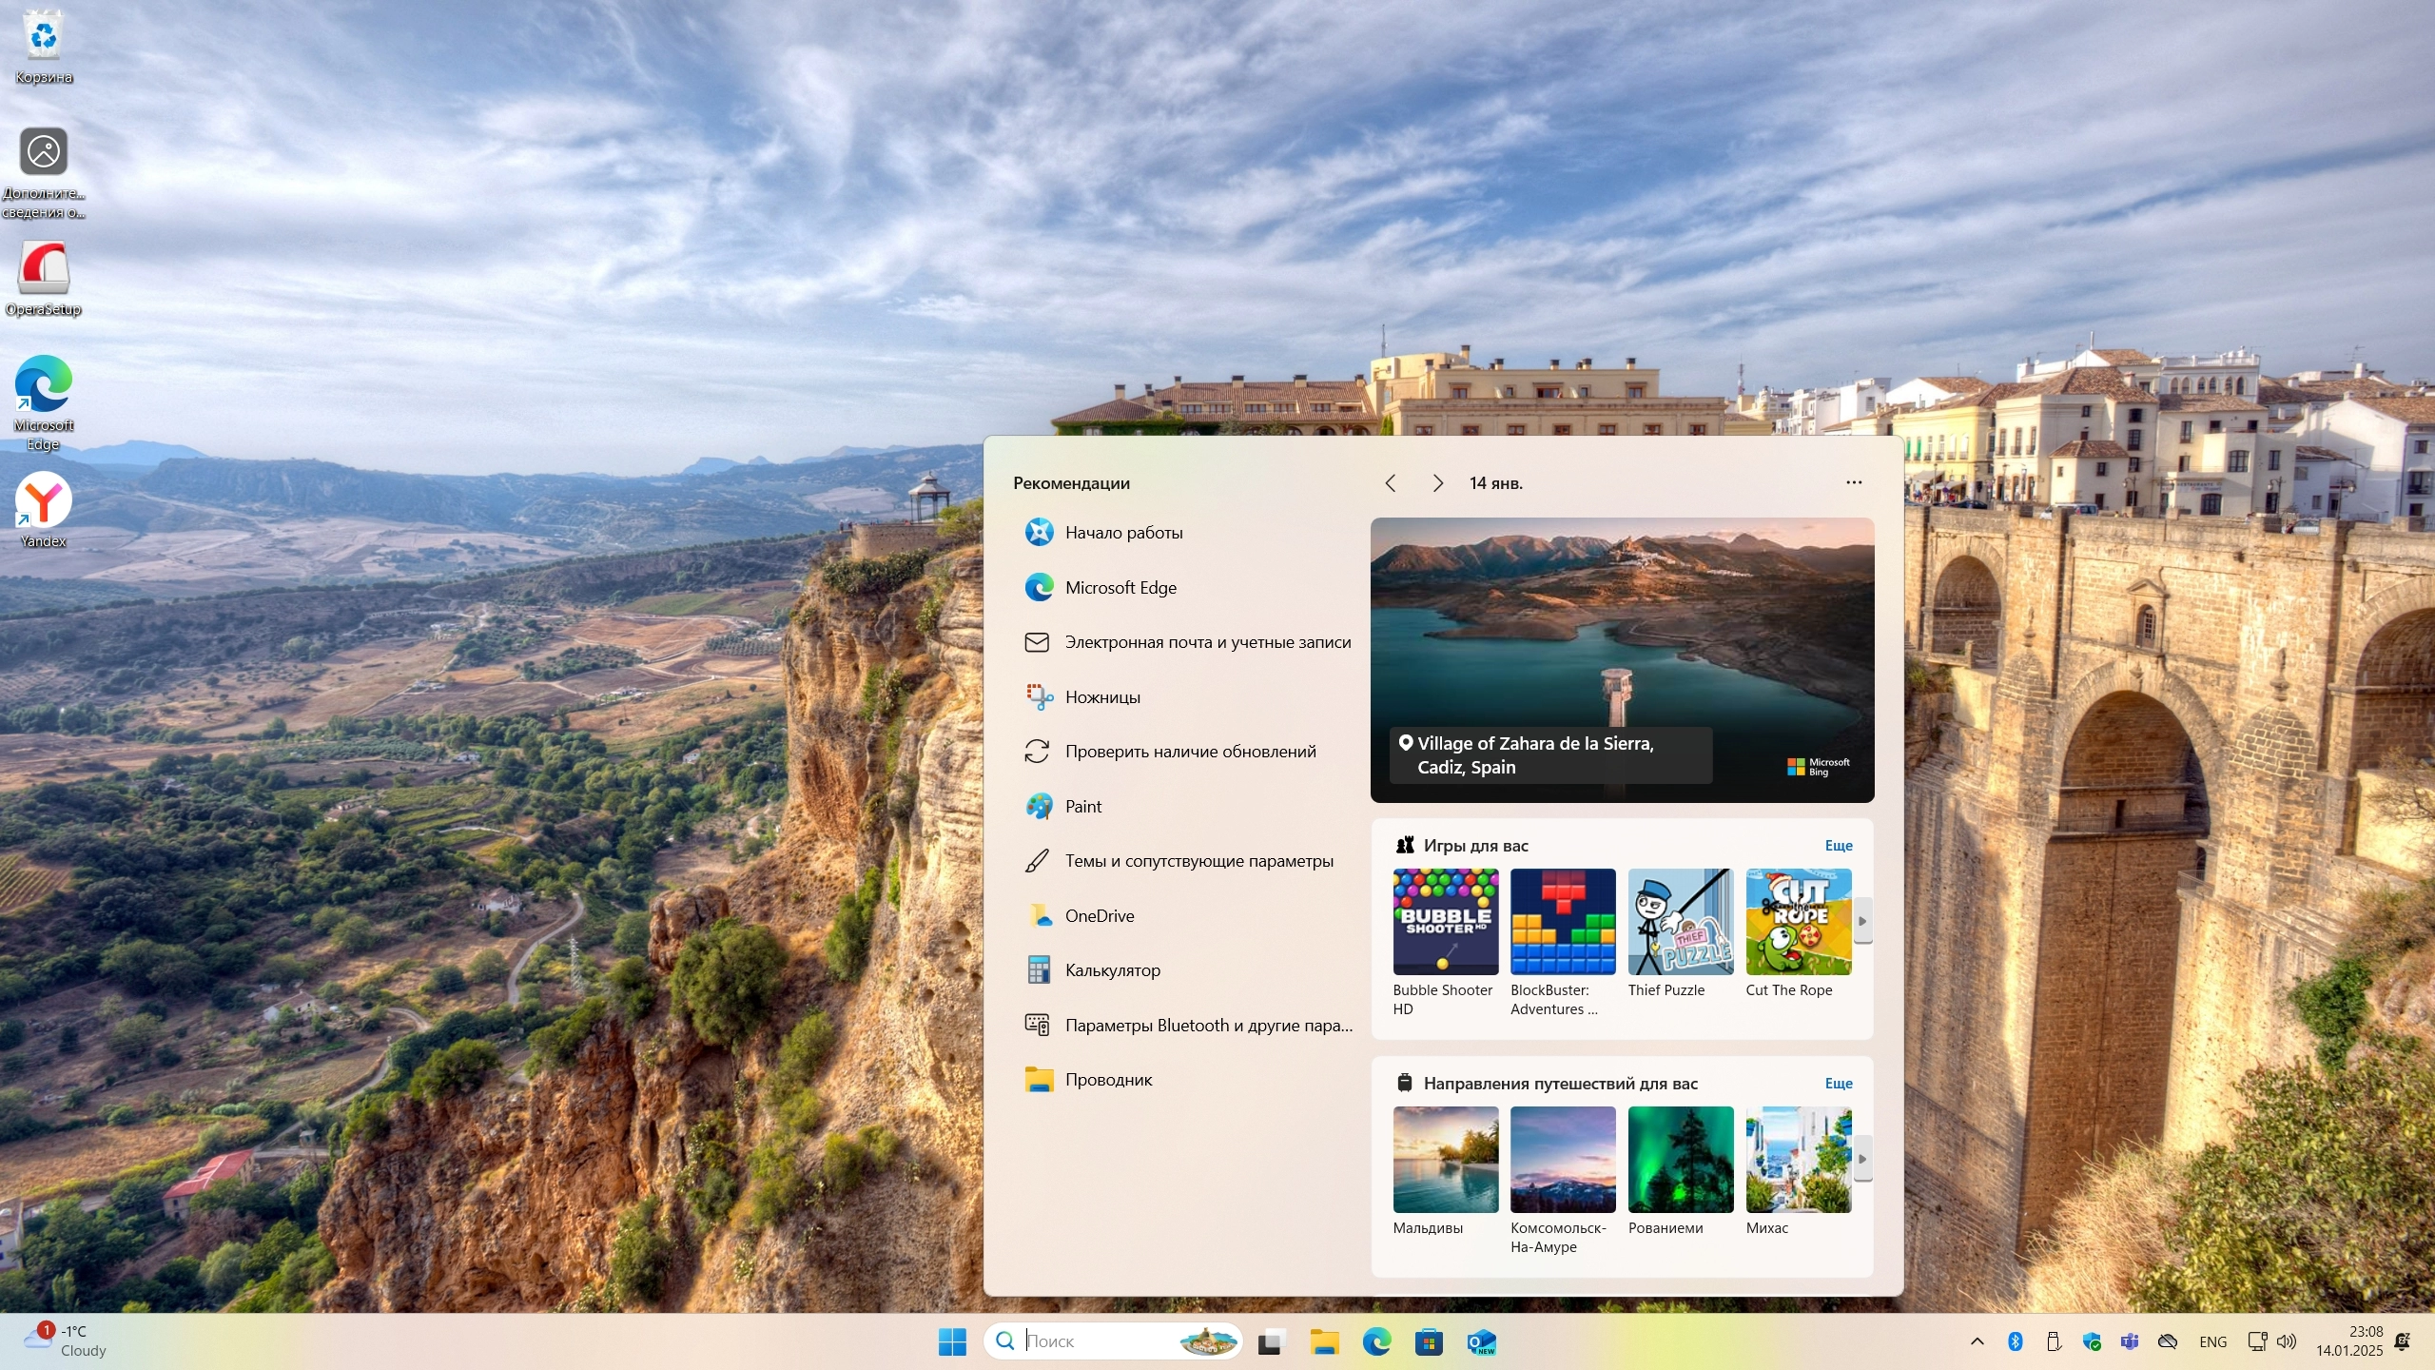The width and height of the screenshot is (2435, 1370).
Task: Open Ножницы from recommendations
Action: pyautogui.click(x=1102, y=697)
